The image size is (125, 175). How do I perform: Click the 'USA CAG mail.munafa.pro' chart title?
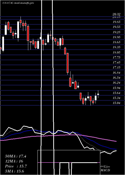pos(18,3)
